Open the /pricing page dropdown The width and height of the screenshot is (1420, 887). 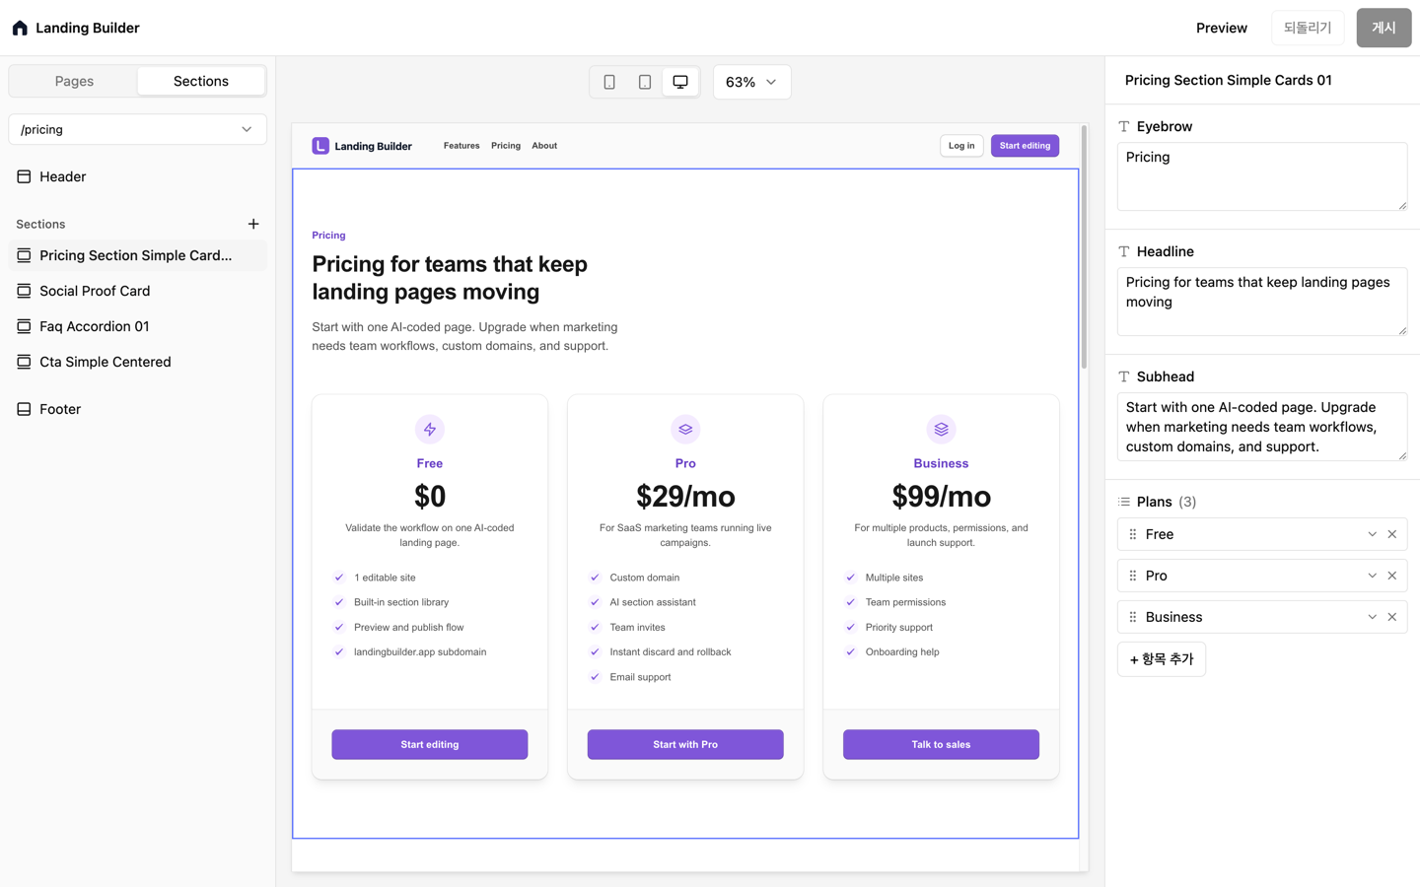coord(138,129)
